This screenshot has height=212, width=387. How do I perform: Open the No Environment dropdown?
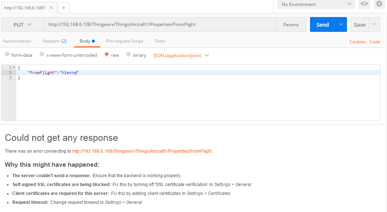[x=316, y=4]
